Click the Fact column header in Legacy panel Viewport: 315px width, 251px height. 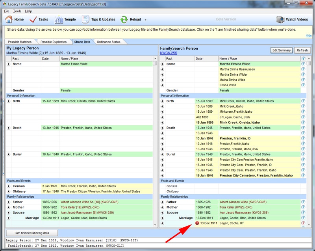[26, 59]
